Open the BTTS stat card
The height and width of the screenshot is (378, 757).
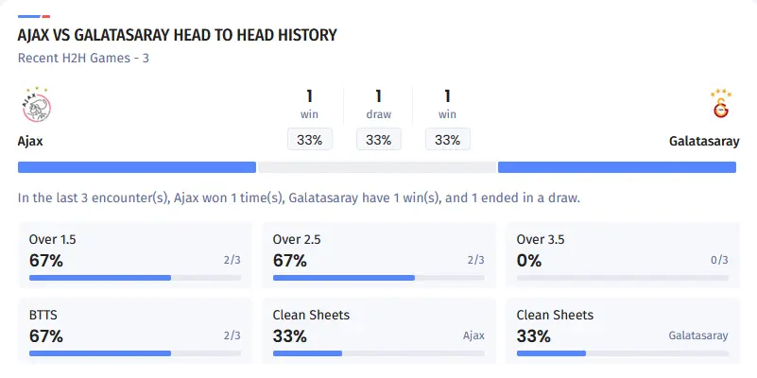click(135, 331)
